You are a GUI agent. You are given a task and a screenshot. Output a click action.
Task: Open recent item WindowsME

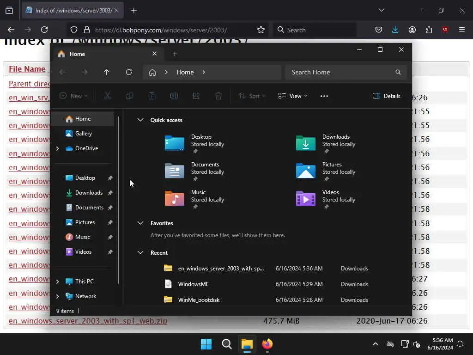click(x=194, y=284)
